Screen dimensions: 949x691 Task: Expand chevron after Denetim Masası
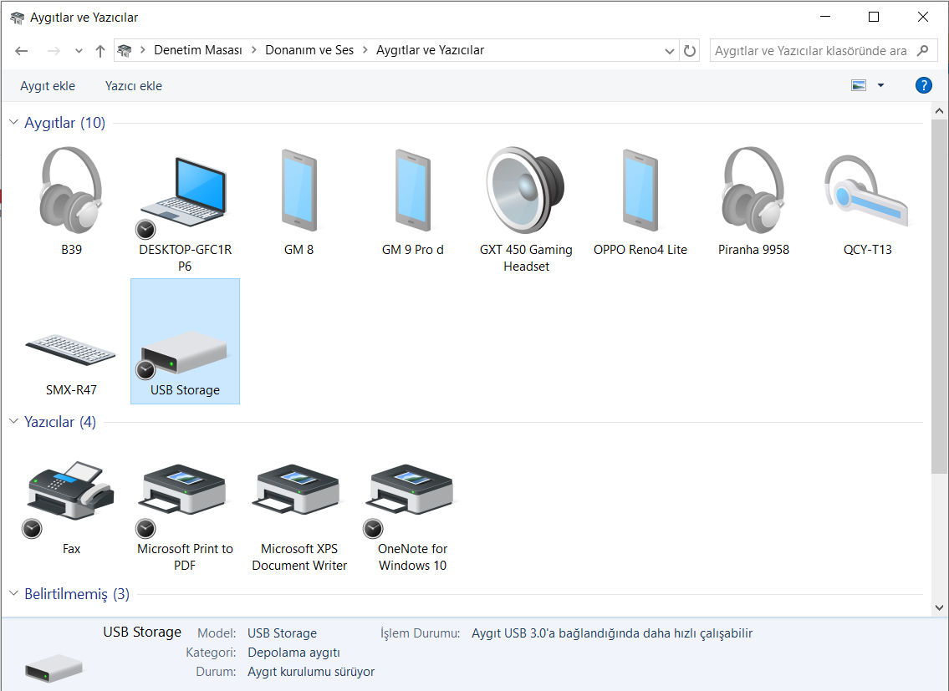click(x=253, y=50)
